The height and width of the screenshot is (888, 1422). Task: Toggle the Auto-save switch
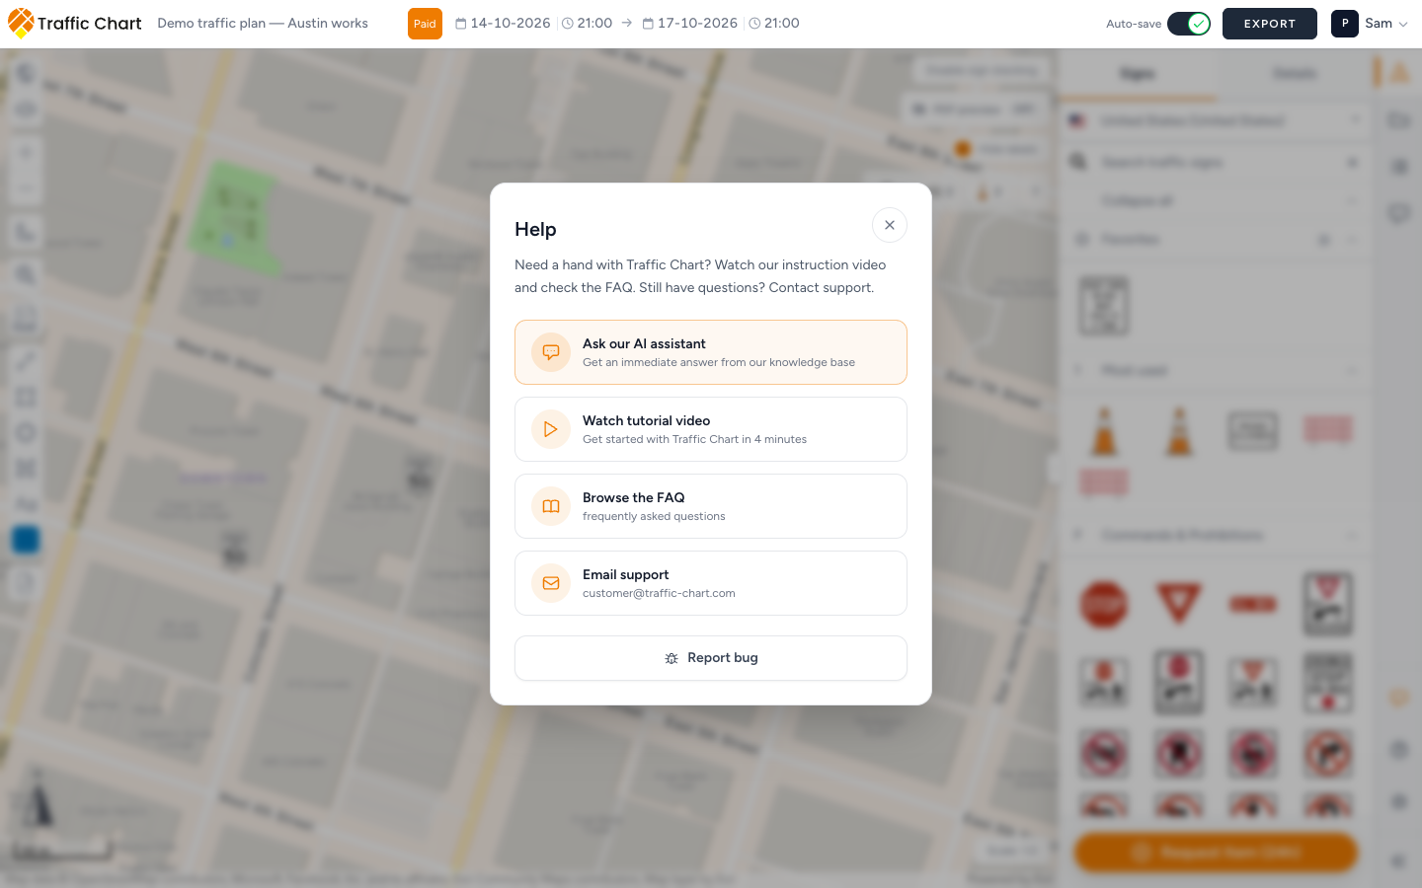tap(1189, 24)
